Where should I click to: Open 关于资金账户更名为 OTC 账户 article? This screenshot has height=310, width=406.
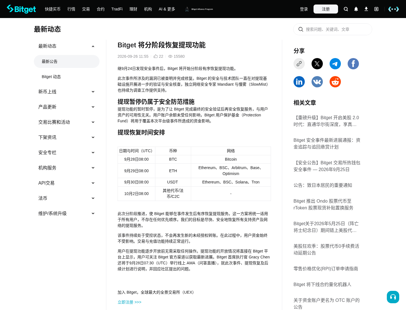click(326, 304)
